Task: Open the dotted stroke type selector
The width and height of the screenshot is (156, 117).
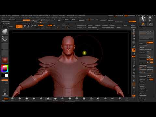Action: pos(5,39)
